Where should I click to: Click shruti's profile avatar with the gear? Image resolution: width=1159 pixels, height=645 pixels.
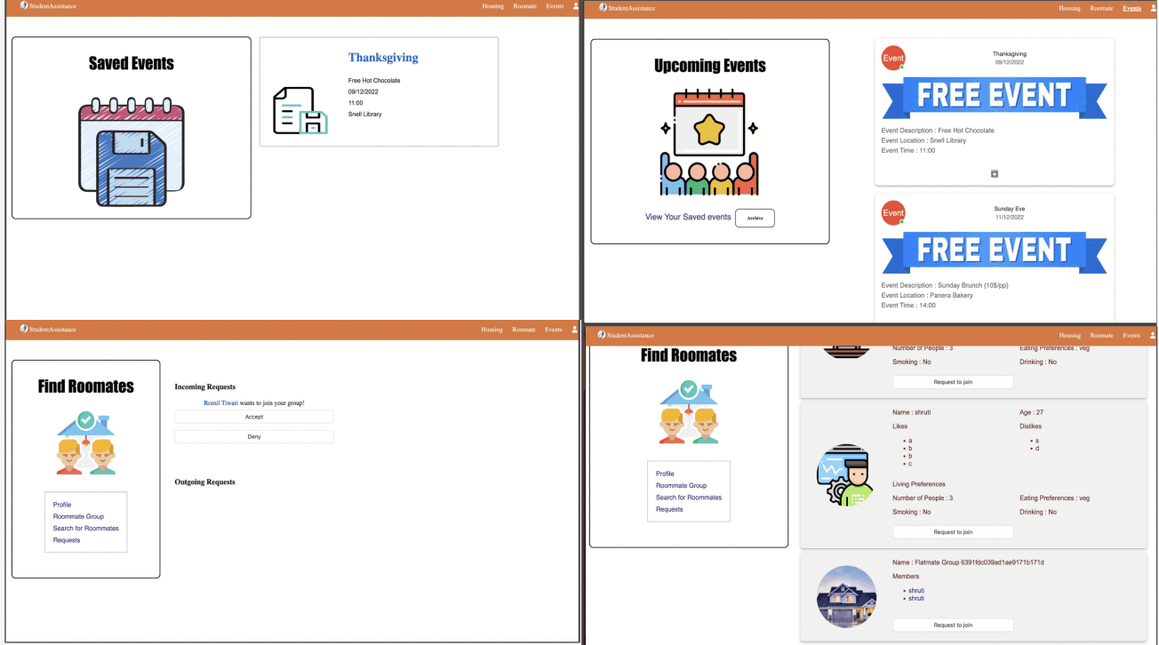[x=846, y=475]
